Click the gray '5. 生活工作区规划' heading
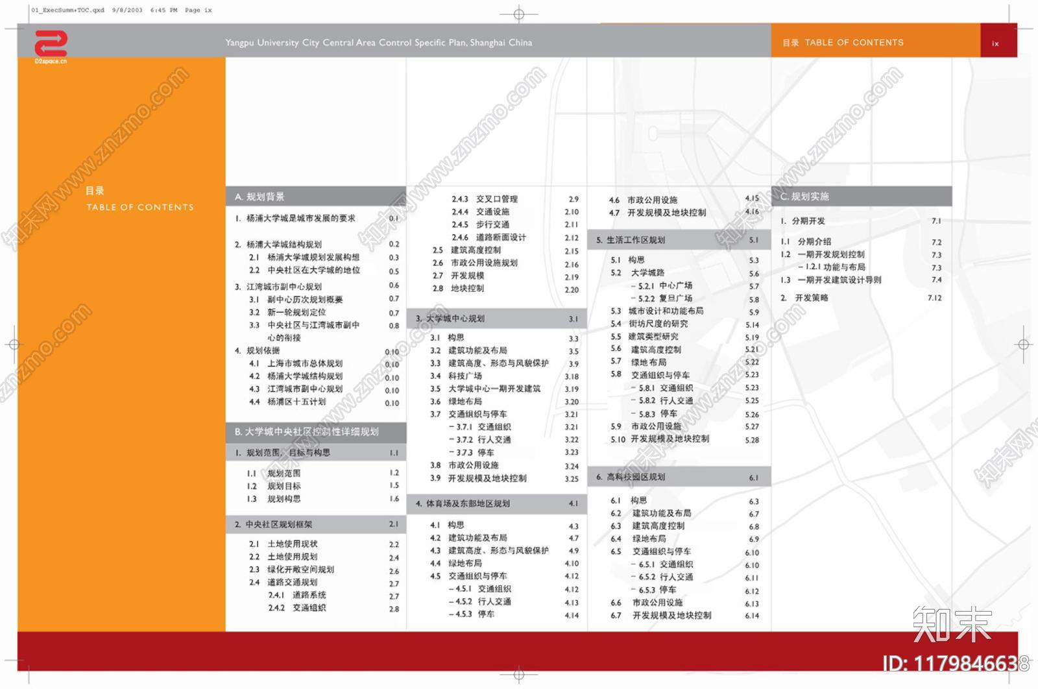1038x689 pixels. point(679,240)
